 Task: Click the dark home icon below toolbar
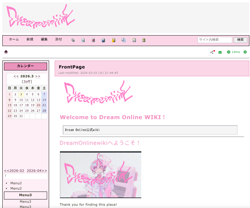point(6,52)
